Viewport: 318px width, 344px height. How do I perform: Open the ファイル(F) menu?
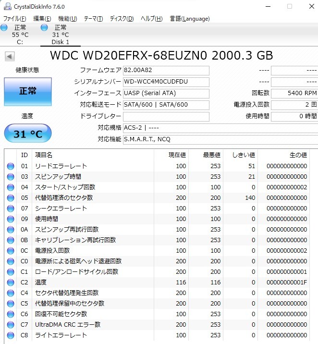click(x=15, y=19)
